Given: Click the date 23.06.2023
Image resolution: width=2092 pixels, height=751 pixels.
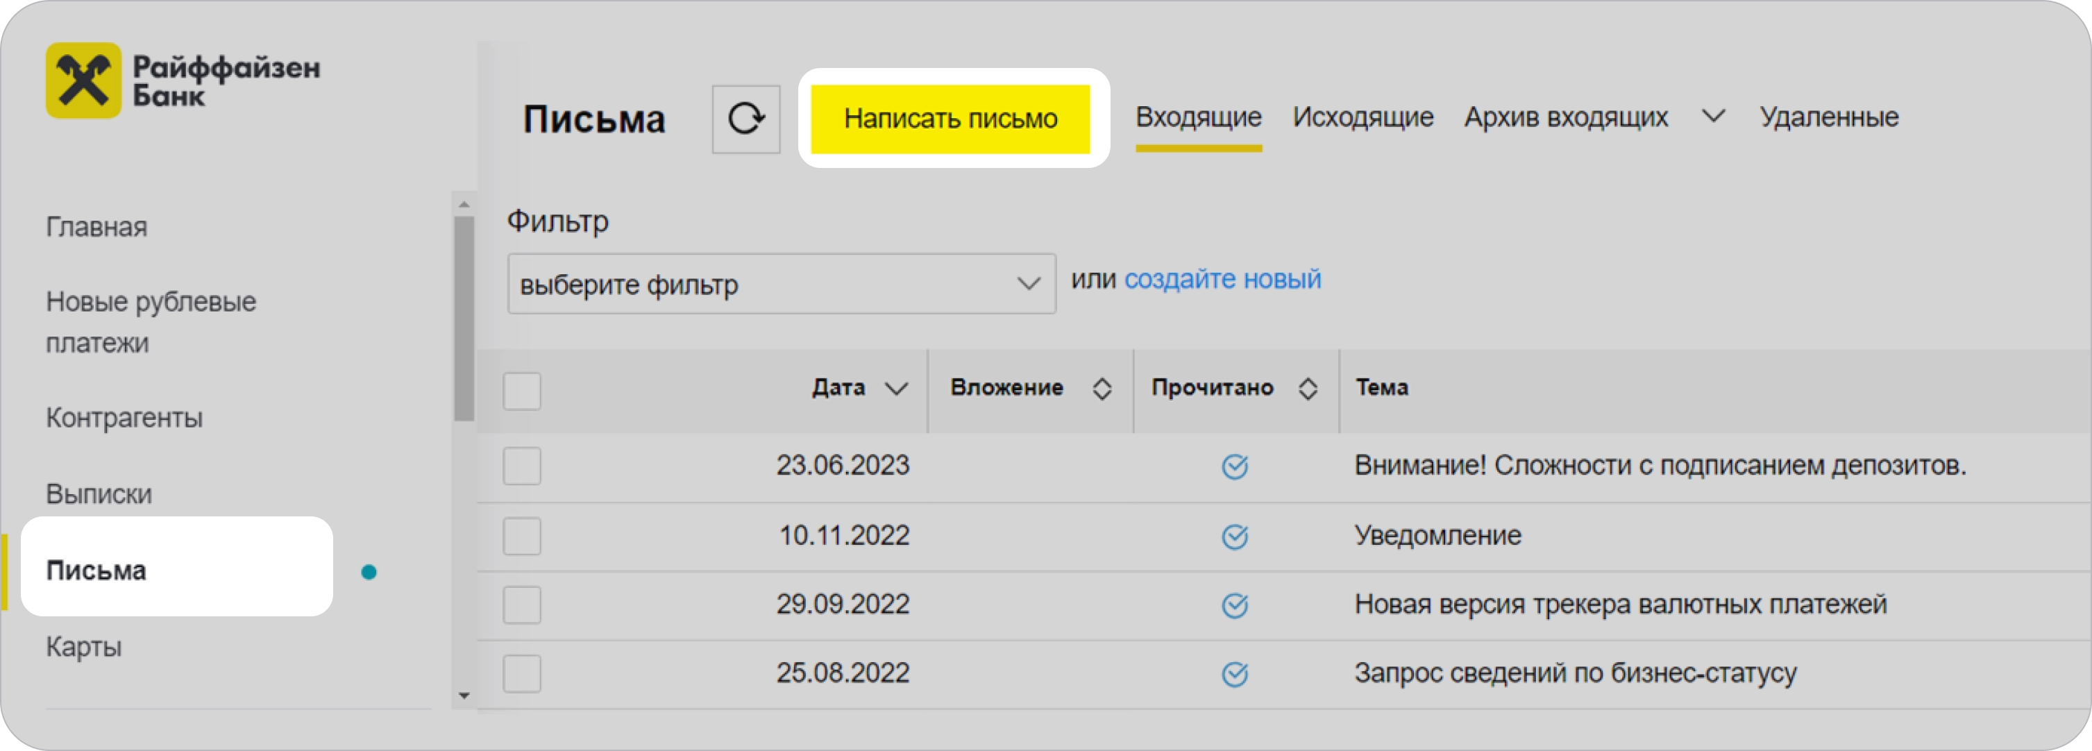Looking at the screenshot, I should (842, 465).
